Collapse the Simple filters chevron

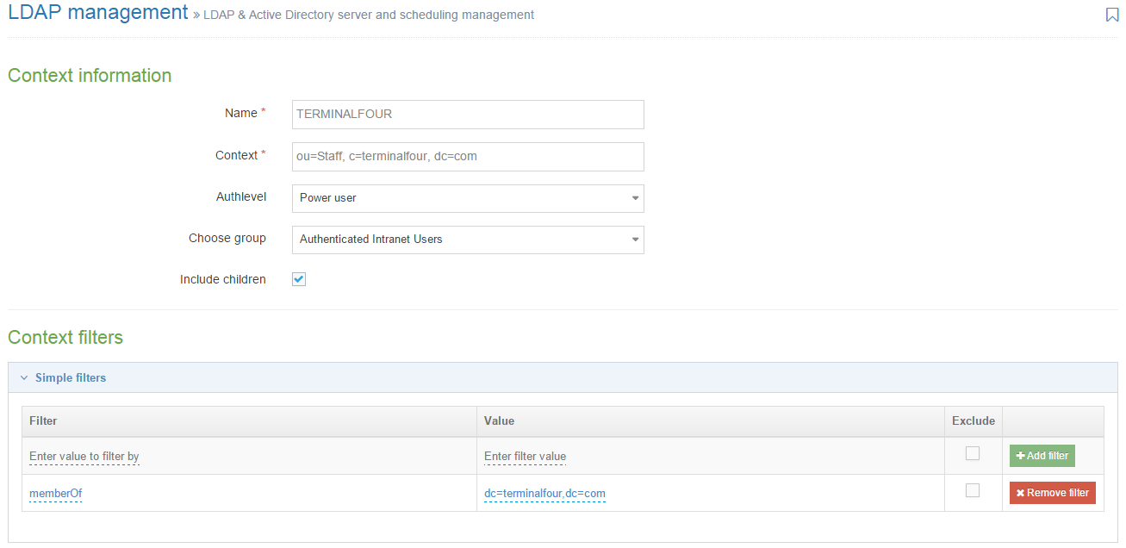(24, 378)
